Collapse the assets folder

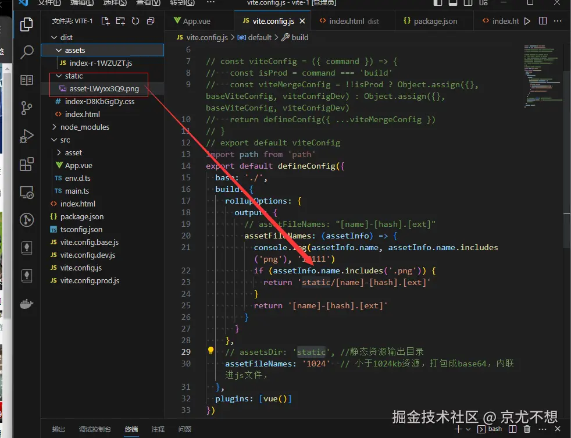(59, 50)
